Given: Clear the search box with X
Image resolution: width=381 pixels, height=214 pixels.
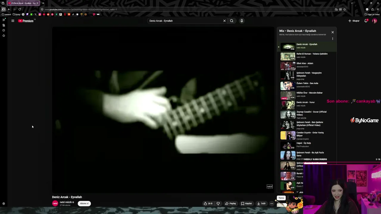Looking at the screenshot, I should point(224,21).
